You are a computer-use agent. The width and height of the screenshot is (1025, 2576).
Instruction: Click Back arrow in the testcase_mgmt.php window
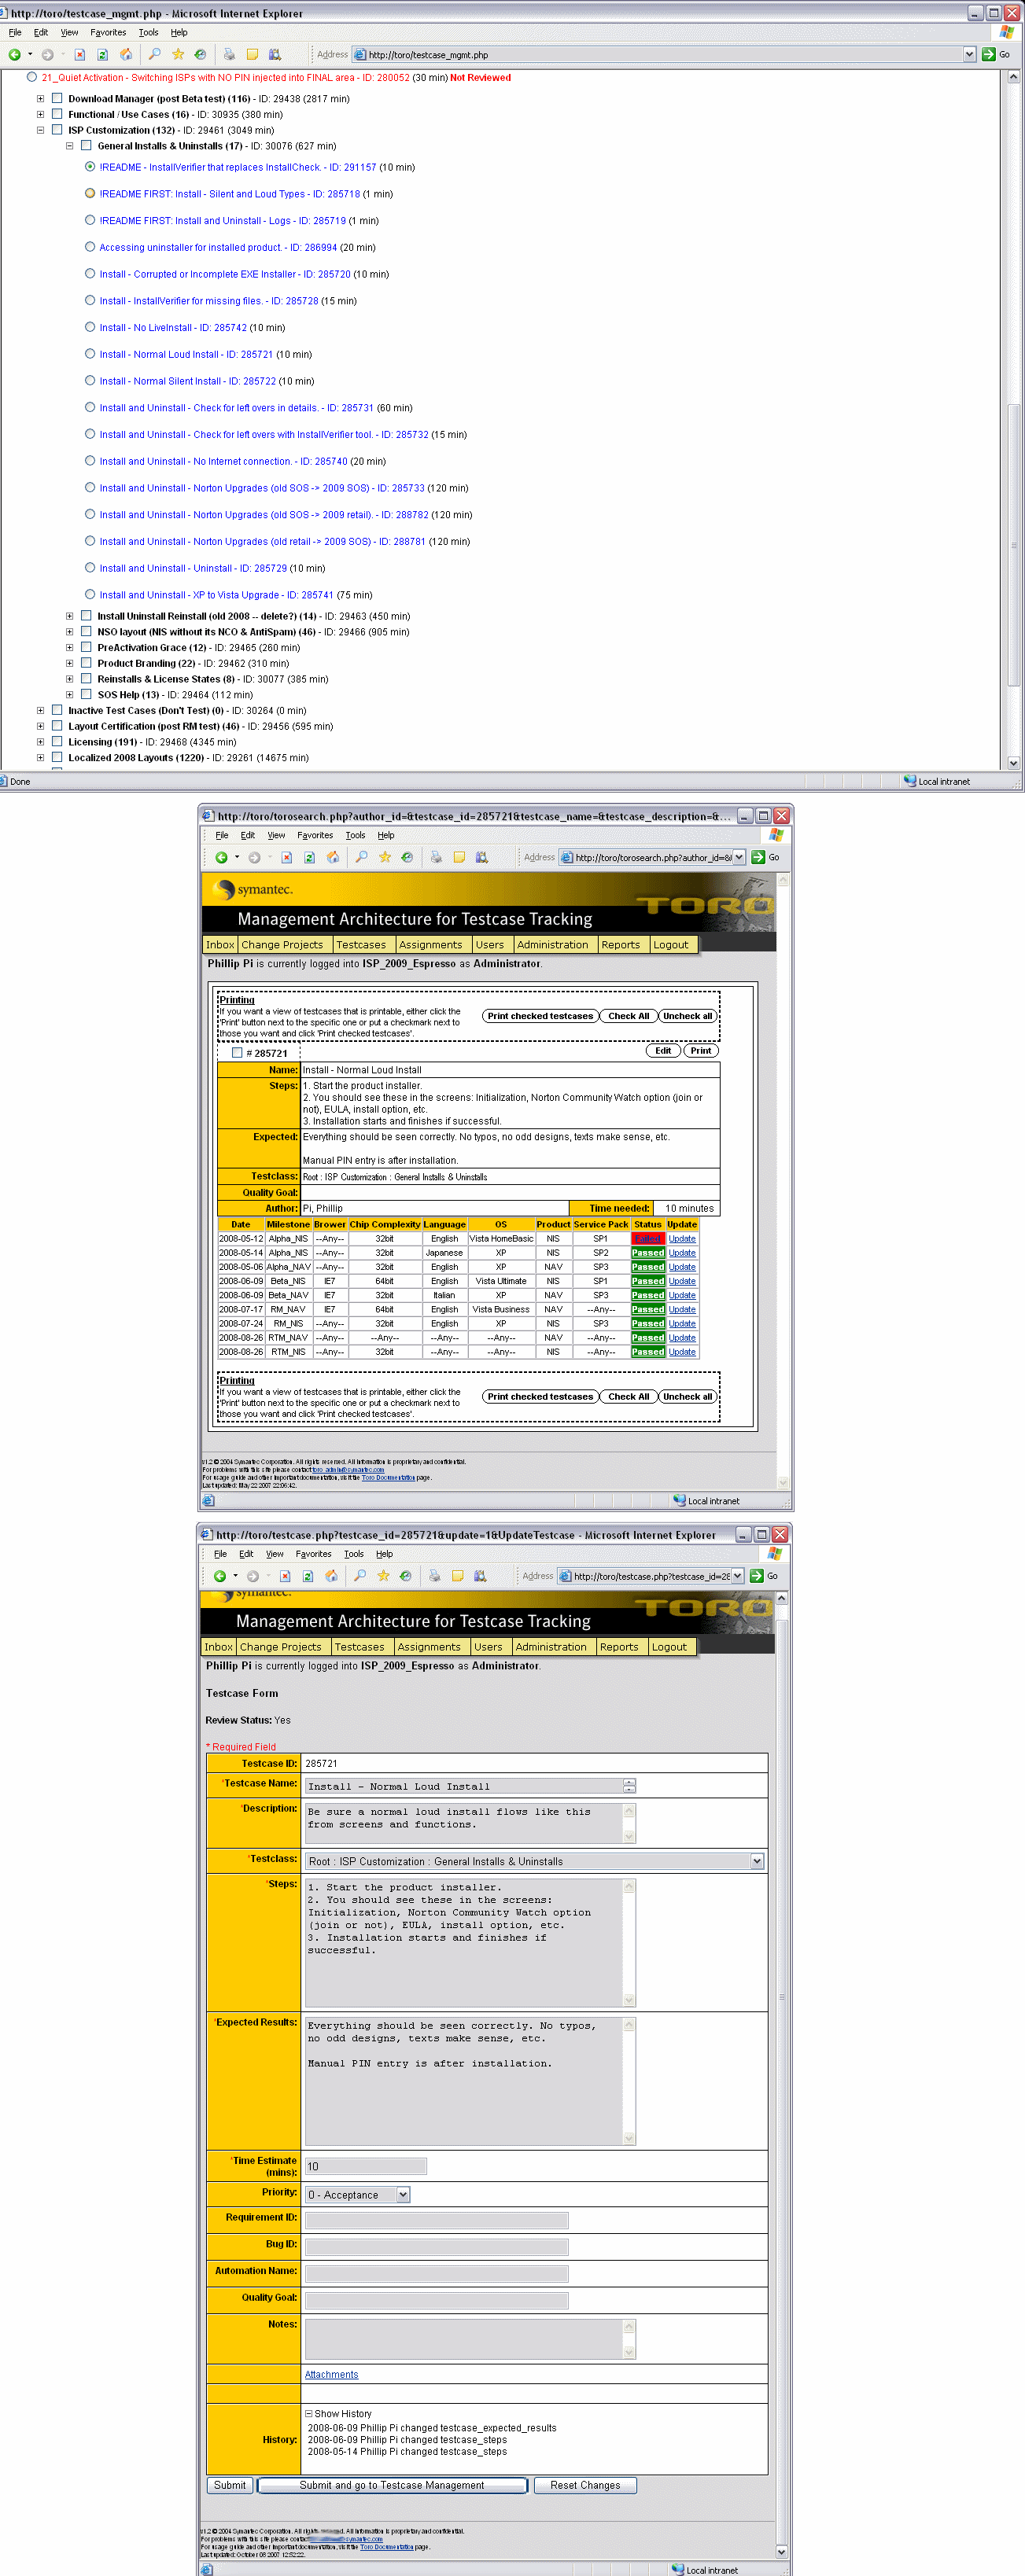[15, 55]
